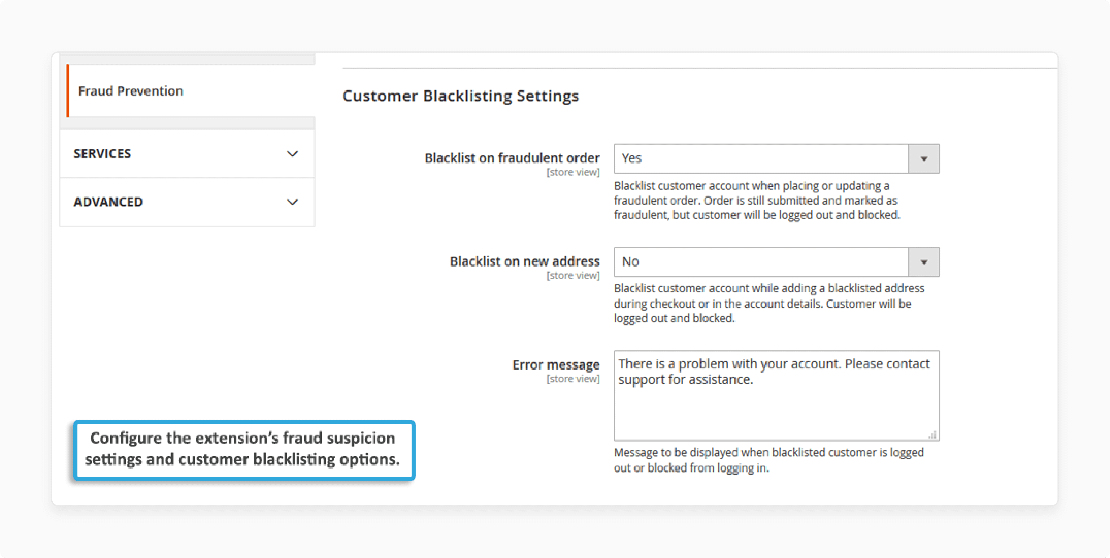1110x558 pixels.
Task: Expand the SERVICES section chevron
Action: tap(292, 154)
